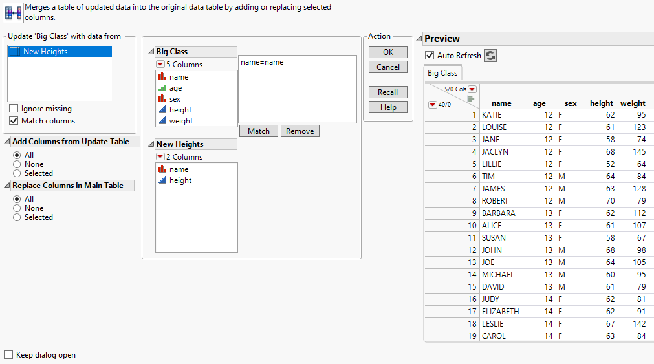This screenshot has height=364, width=654.
Task: Uncheck the Match columns checkbox
Action: 14,121
